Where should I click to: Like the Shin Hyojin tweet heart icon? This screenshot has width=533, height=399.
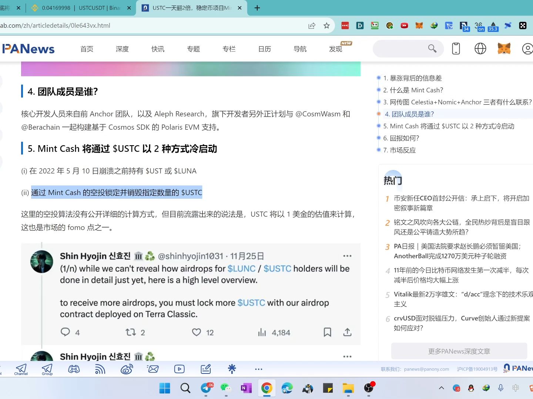197,332
